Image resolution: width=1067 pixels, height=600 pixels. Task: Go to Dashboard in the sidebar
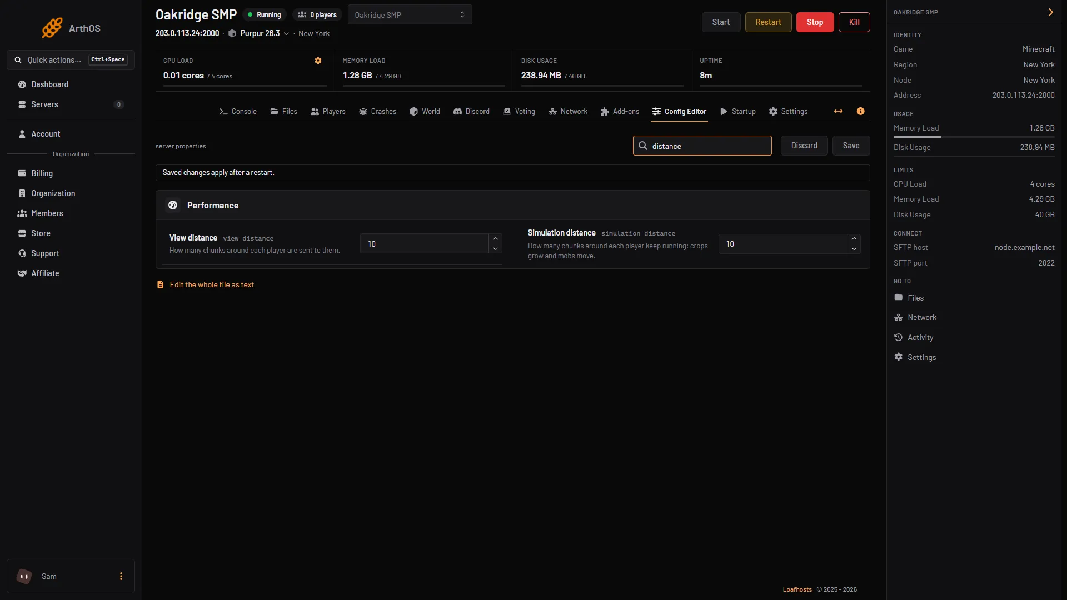[71, 84]
